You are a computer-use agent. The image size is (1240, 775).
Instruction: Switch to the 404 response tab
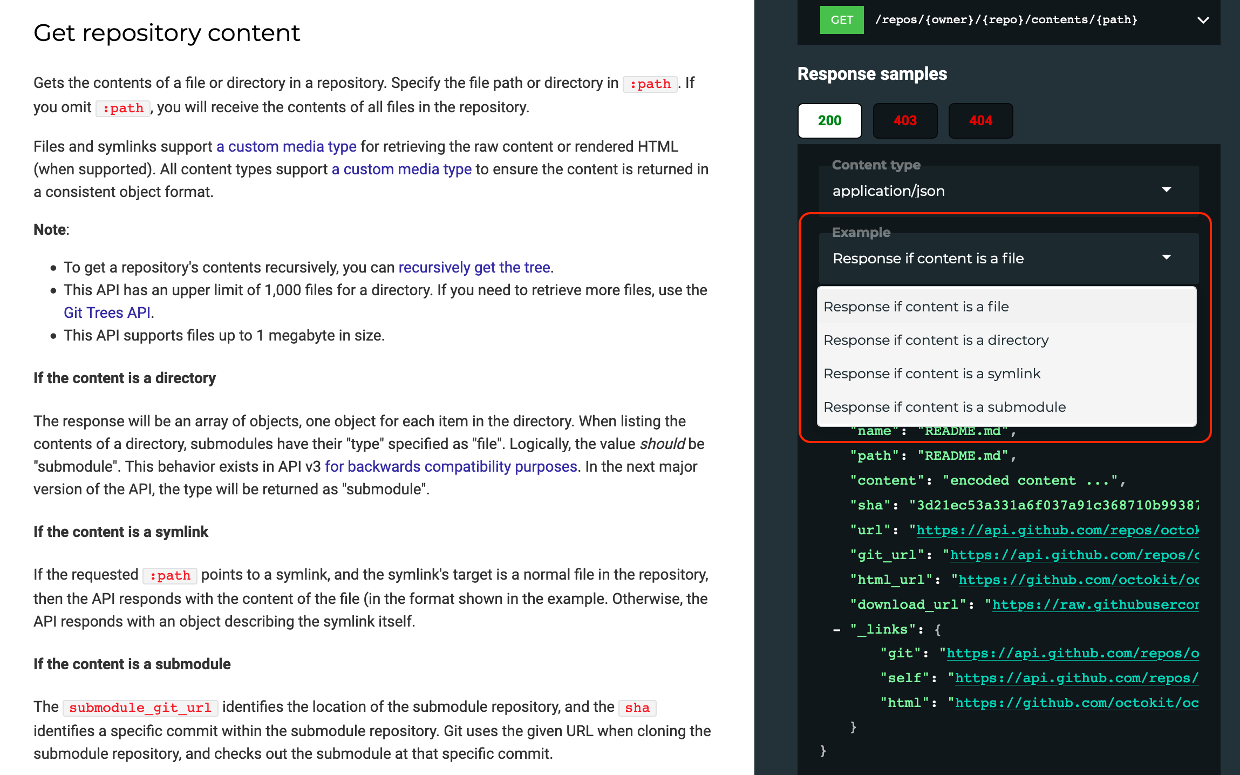click(x=980, y=120)
